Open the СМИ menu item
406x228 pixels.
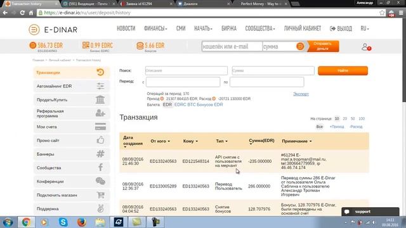tap(181, 28)
